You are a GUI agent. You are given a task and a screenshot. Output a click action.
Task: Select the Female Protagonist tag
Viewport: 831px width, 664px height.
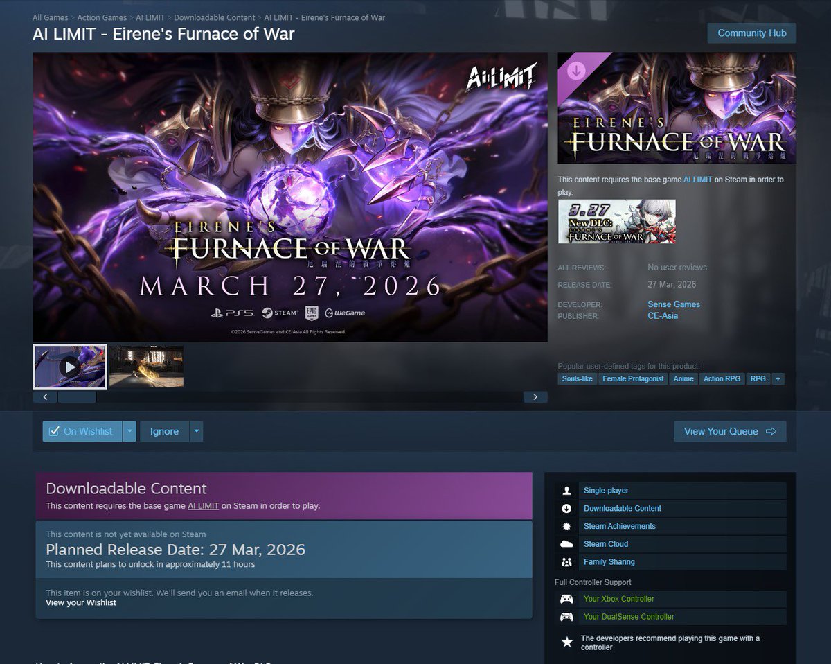coord(633,379)
